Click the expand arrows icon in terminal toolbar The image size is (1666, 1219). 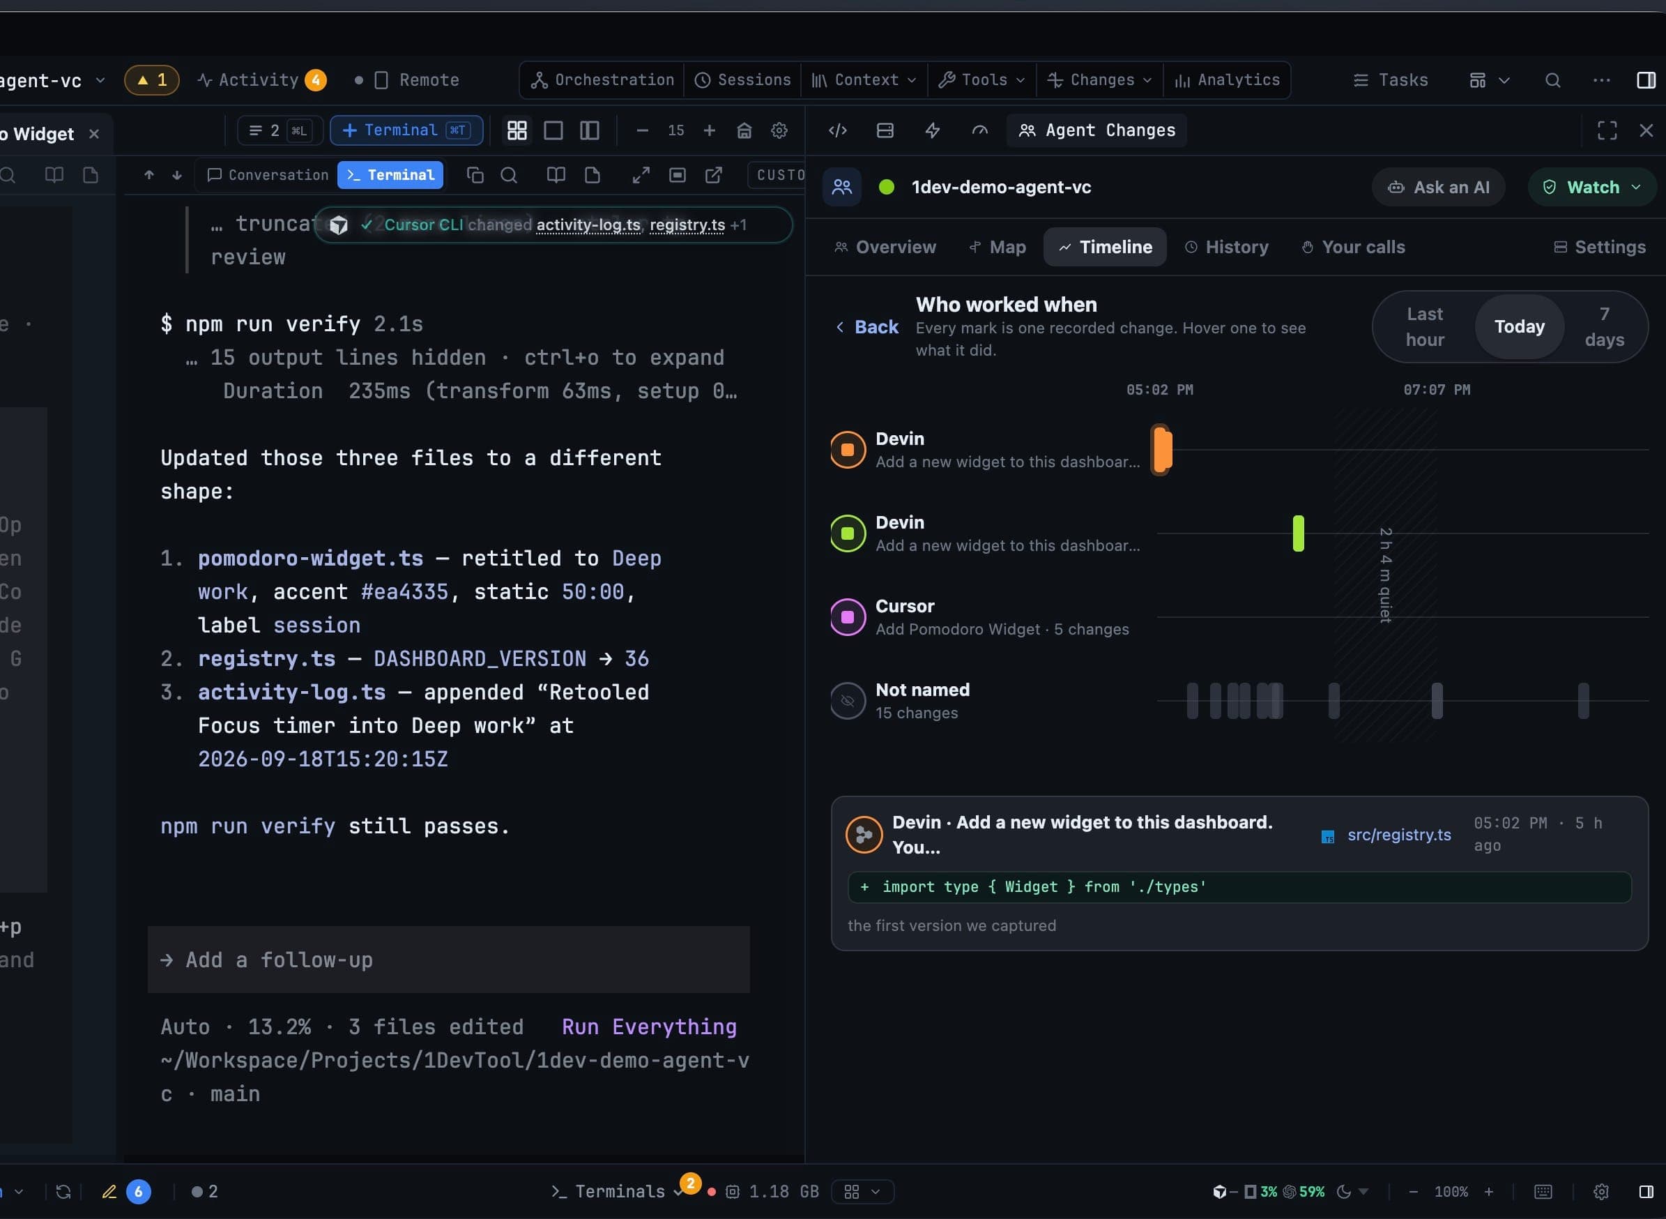point(641,175)
